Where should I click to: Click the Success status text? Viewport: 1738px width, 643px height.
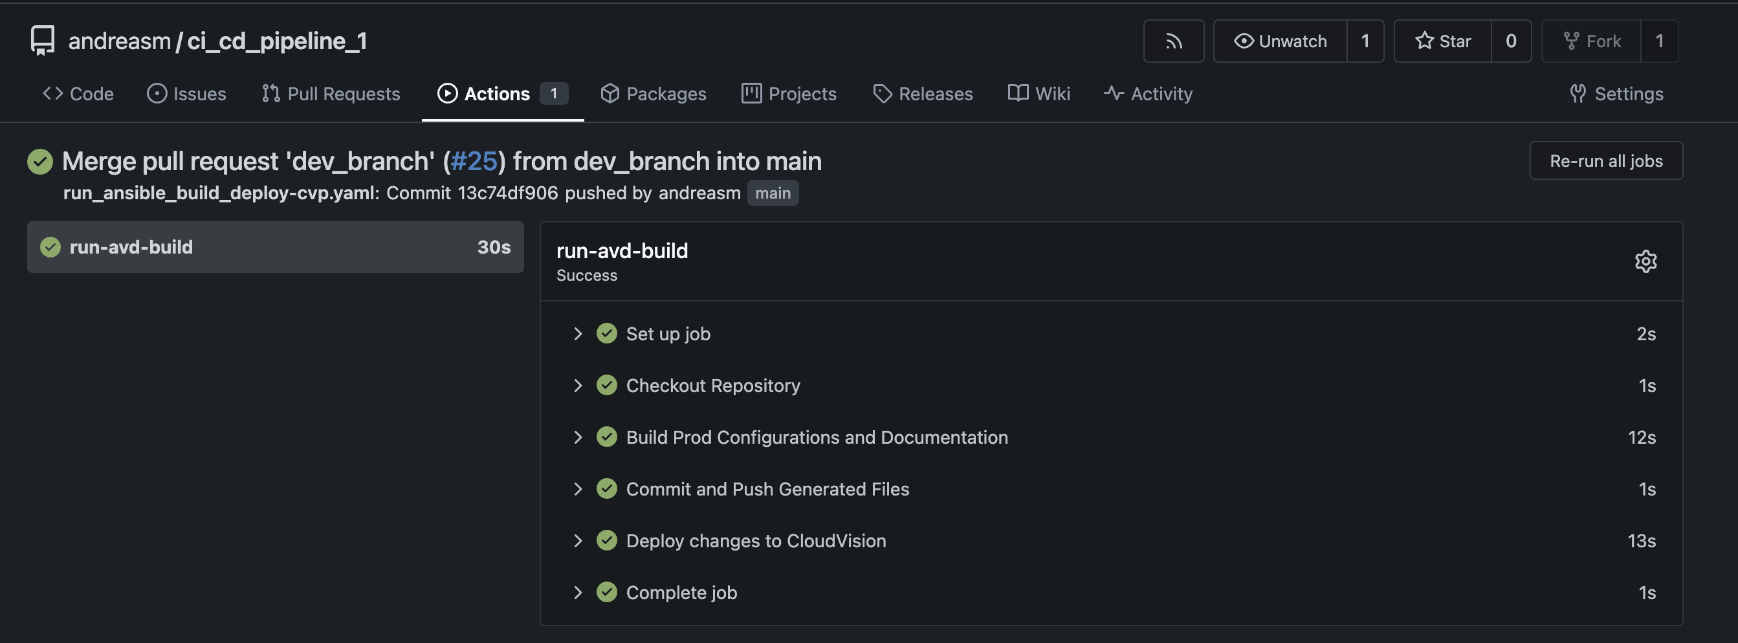(x=586, y=276)
